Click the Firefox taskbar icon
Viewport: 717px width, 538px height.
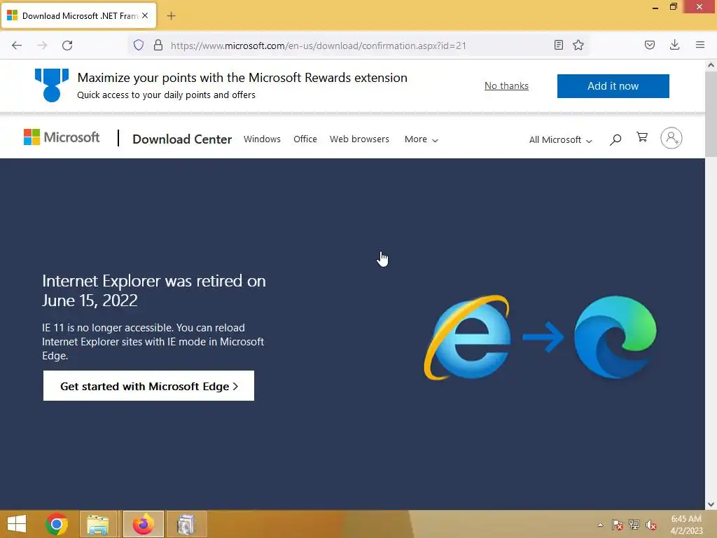143,524
